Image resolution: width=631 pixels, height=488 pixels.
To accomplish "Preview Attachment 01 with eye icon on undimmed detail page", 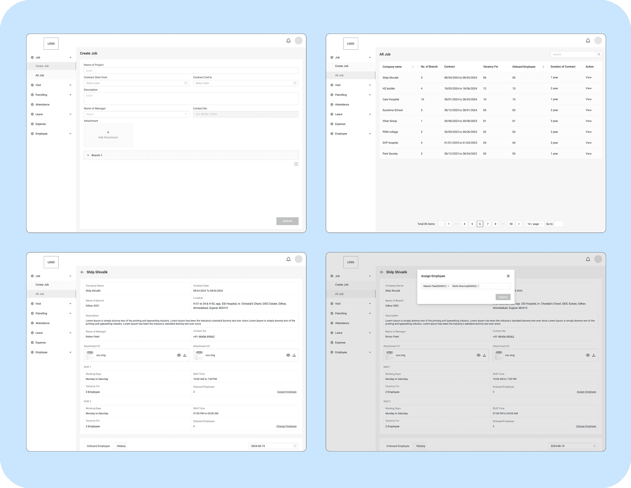I will 179,355.
